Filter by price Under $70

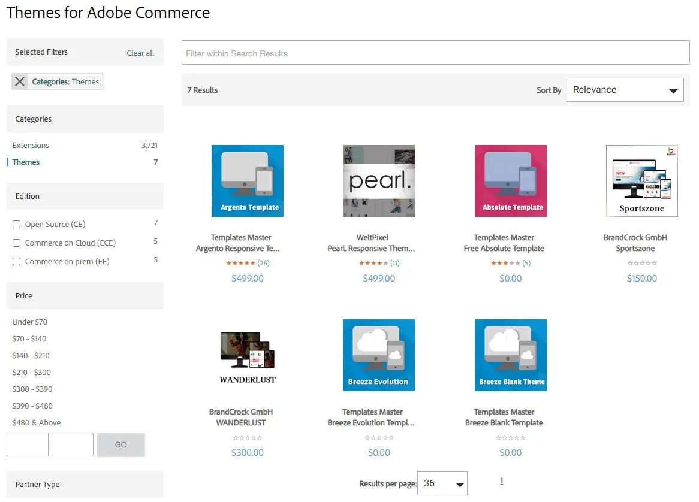pos(30,322)
